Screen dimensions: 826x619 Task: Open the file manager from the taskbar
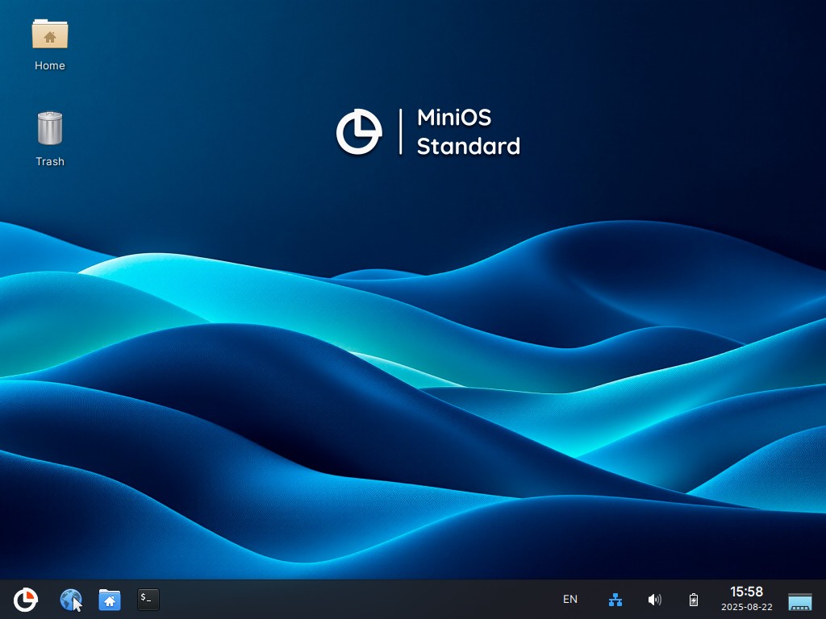110,600
